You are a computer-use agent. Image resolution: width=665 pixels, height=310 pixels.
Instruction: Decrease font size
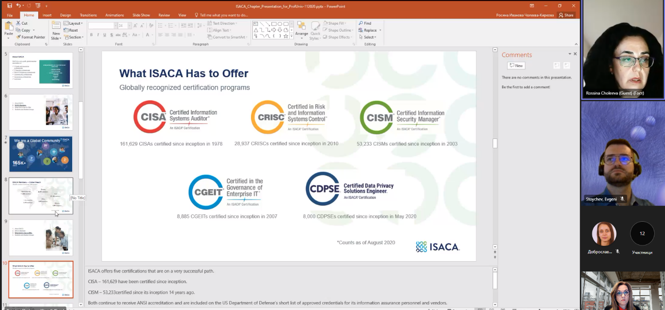[142, 26]
